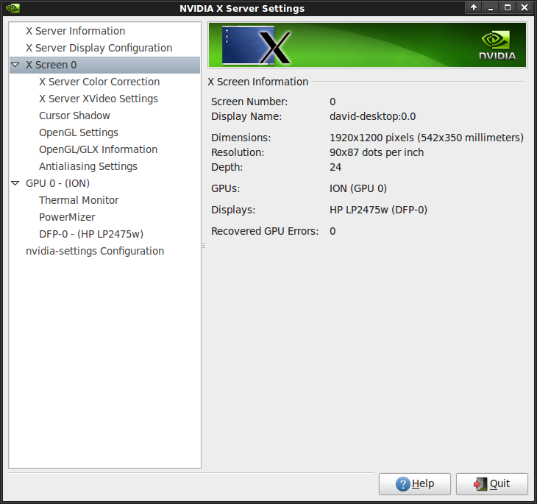Open Thermal Monitor page
This screenshot has width=537, height=504.
click(x=79, y=200)
